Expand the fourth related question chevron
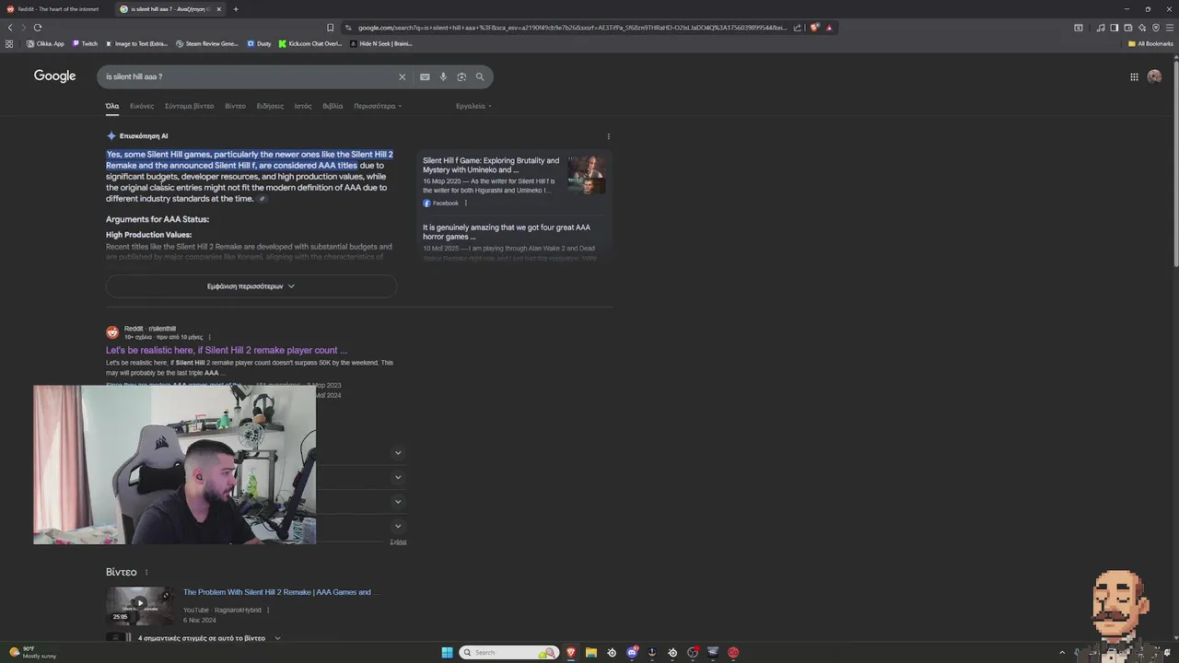This screenshot has height=663, width=1179. [398, 526]
